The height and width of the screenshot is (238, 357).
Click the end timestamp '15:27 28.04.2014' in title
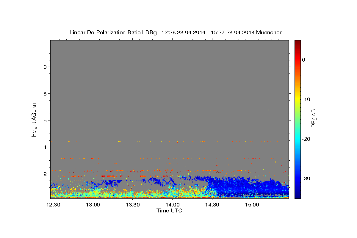[233, 32]
